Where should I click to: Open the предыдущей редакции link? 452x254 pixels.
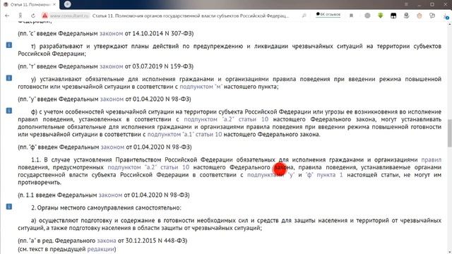point(101,249)
